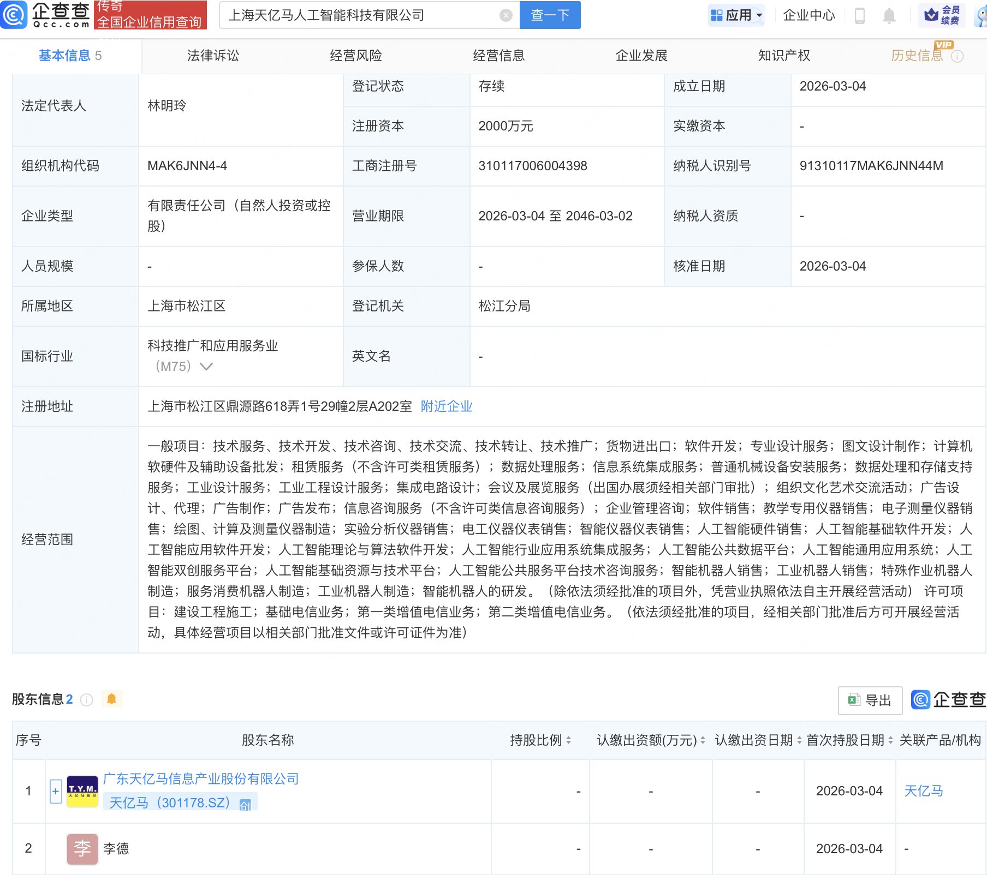The width and height of the screenshot is (987, 875).
Task: Click the 查一下 search button
Action: pos(550,15)
